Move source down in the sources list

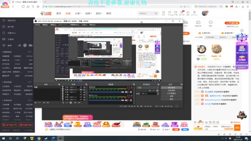click(79, 103)
